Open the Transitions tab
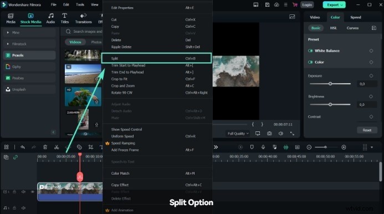 coord(83,19)
